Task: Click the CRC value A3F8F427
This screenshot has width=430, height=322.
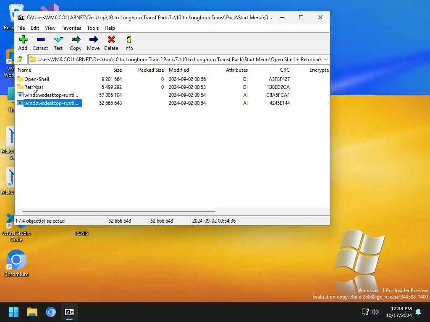Action: (x=279, y=79)
